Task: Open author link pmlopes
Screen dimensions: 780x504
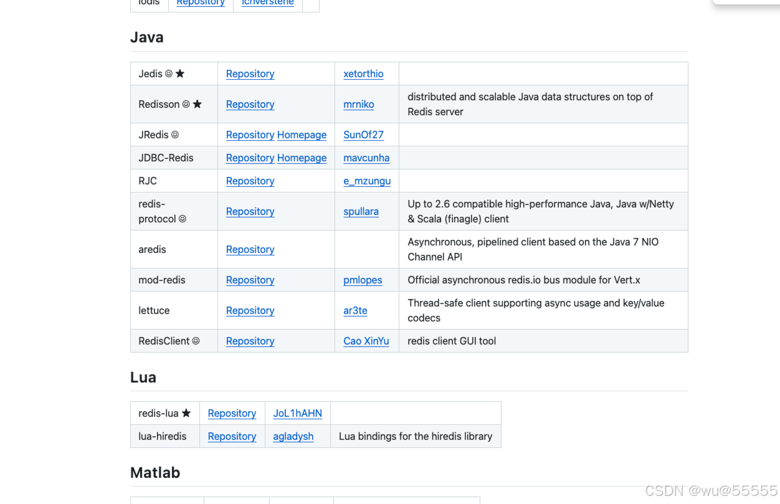Action: pos(363,280)
